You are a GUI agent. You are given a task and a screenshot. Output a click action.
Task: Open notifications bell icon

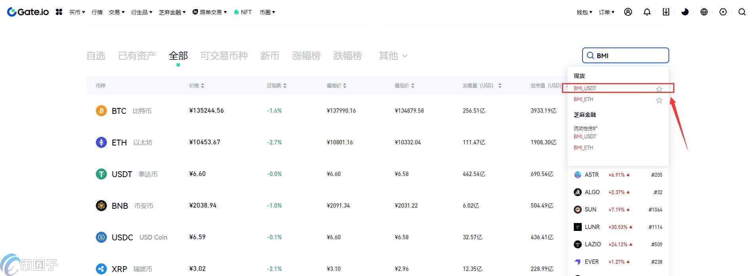click(647, 12)
